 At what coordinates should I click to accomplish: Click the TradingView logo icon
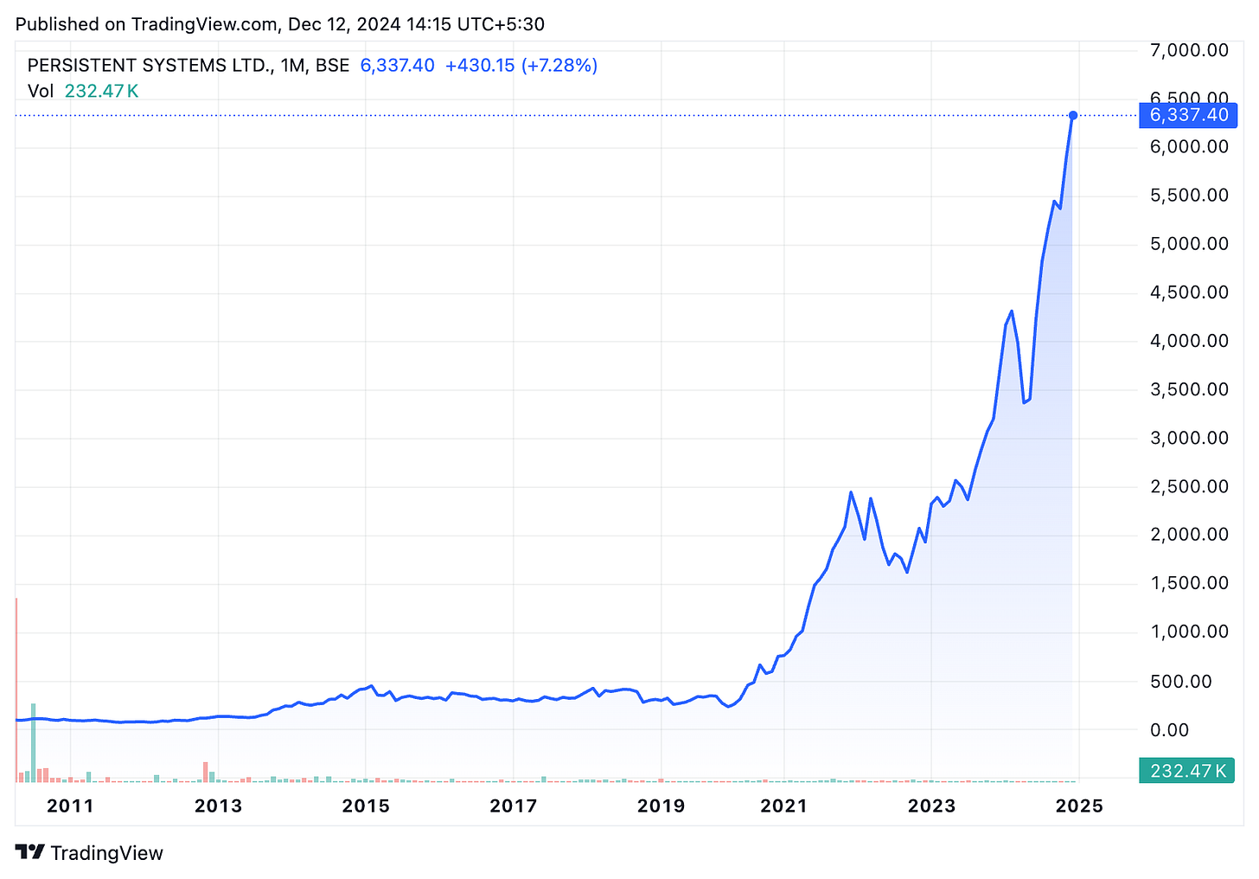pos(30,852)
